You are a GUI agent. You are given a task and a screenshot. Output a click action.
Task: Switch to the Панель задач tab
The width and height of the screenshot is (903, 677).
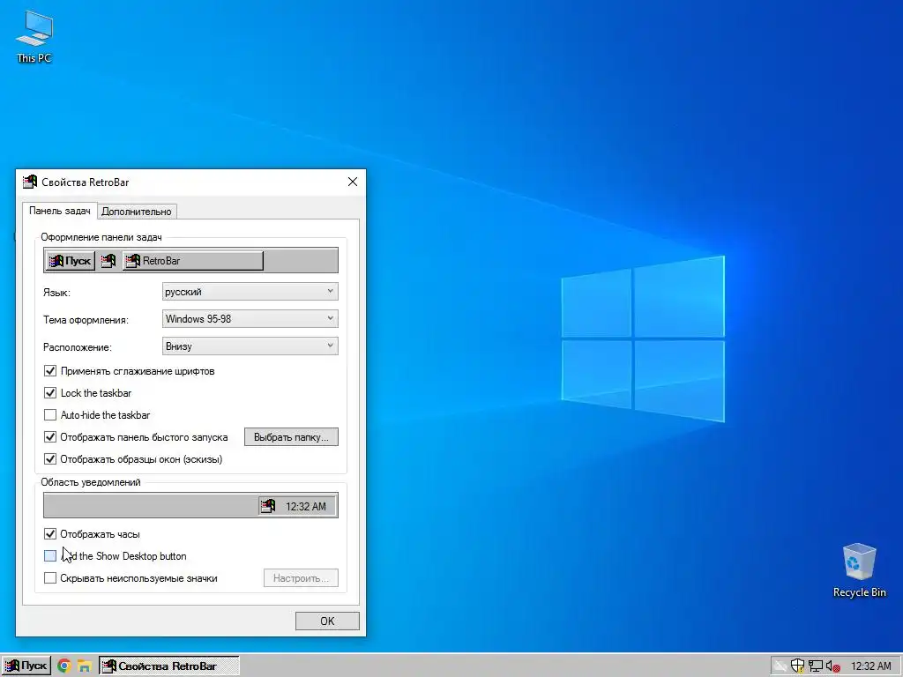coord(60,211)
